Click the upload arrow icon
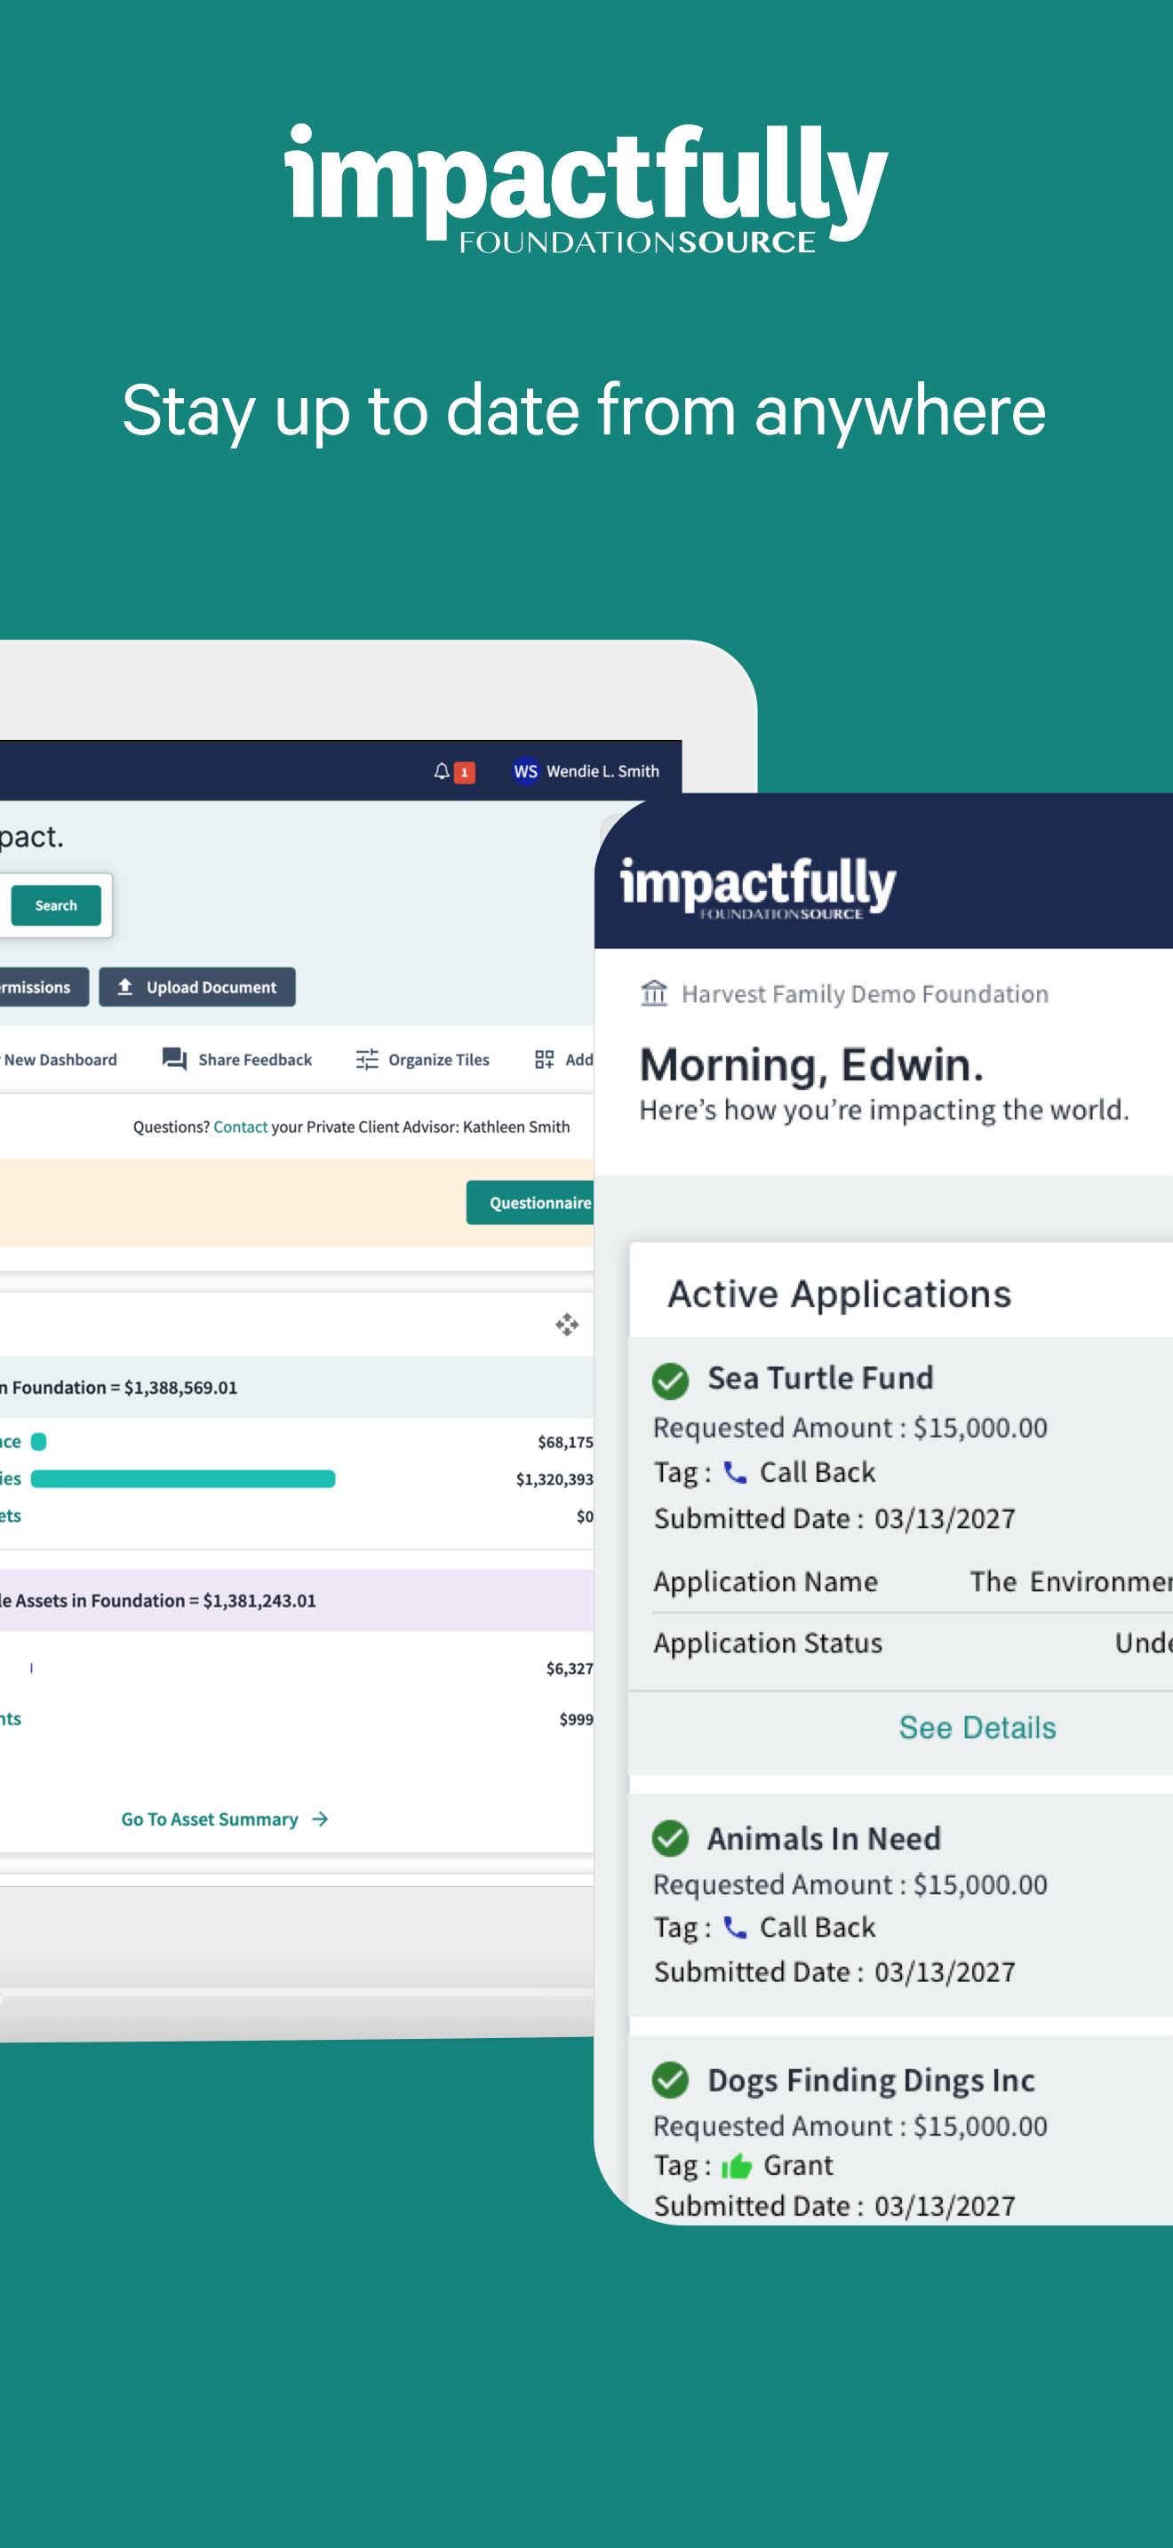This screenshot has height=2548, width=1173. pos(124,987)
